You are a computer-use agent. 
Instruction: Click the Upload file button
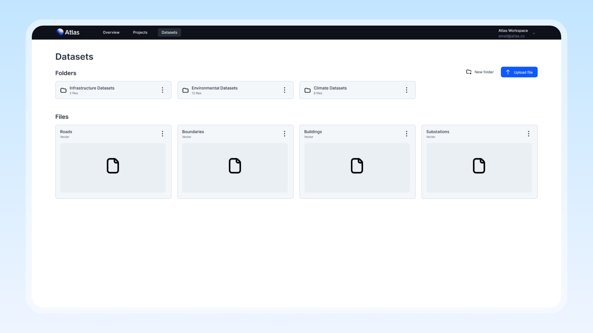coord(519,72)
